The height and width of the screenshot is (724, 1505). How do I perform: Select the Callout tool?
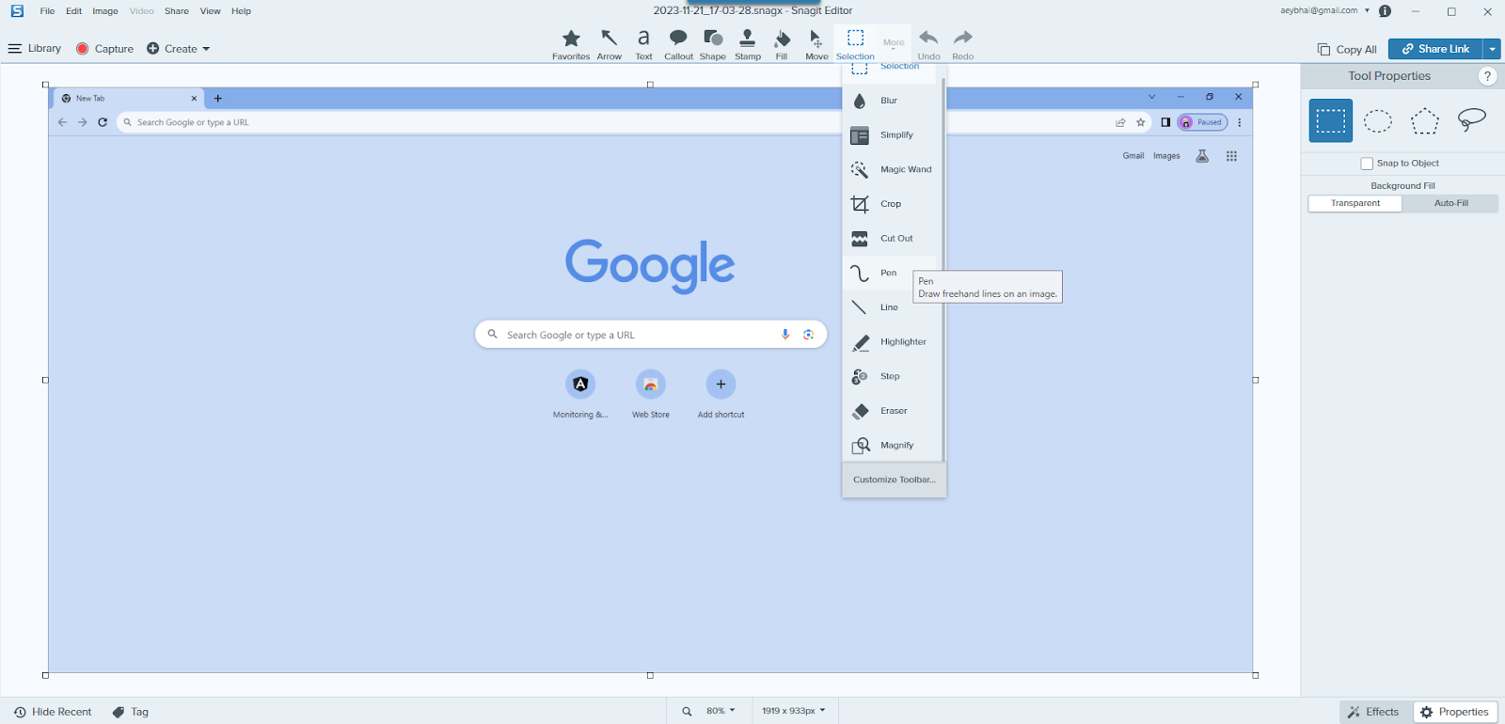(678, 43)
